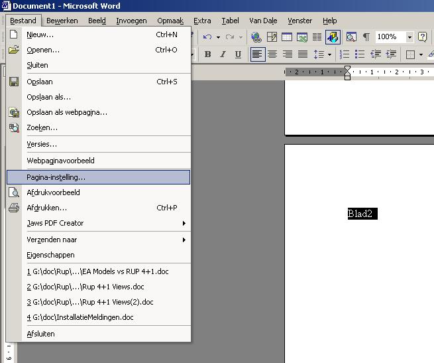Expand the Undo history dropdown arrow
The height and width of the screenshot is (363, 434).
tap(217, 37)
